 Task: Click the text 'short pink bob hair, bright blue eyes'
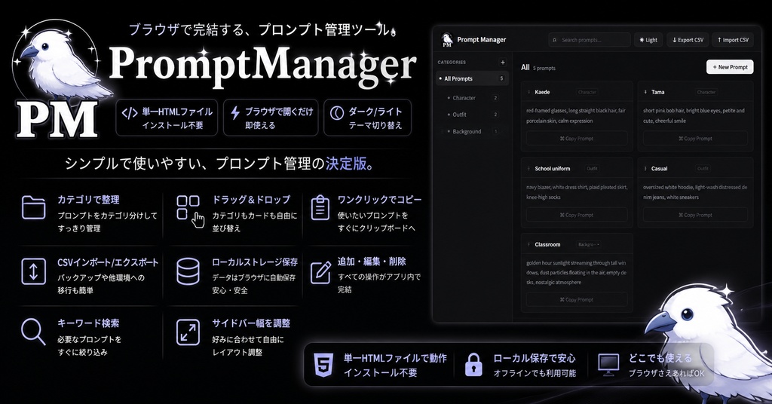pyautogui.click(x=683, y=111)
